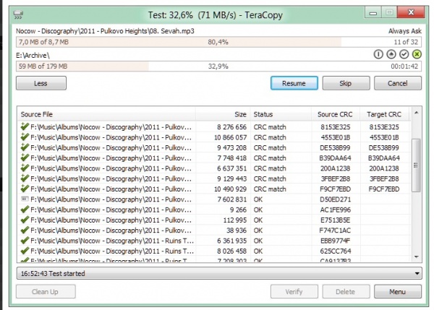Viewport: 434px width, 310px height.
Task: Click the '08. Sevah.mp3' current file path
Action: pos(105,31)
